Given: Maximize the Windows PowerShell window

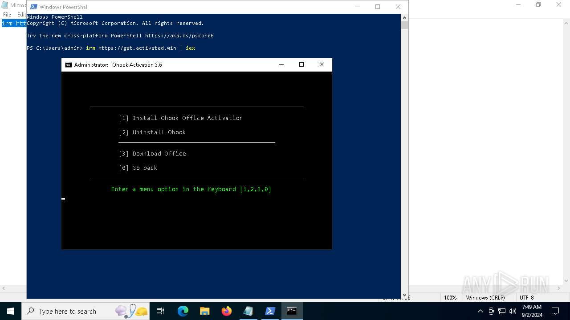Looking at the screenshot, I should point(378,7).
